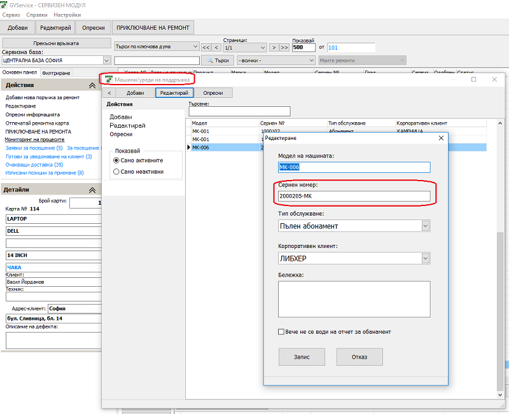
Task: Click machines list scrollbar up arrow
Action: click(500, 123)
